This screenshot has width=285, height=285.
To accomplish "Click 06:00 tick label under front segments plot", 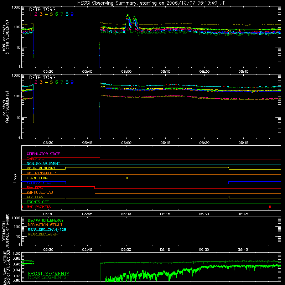I will click(x=126, y=72).
